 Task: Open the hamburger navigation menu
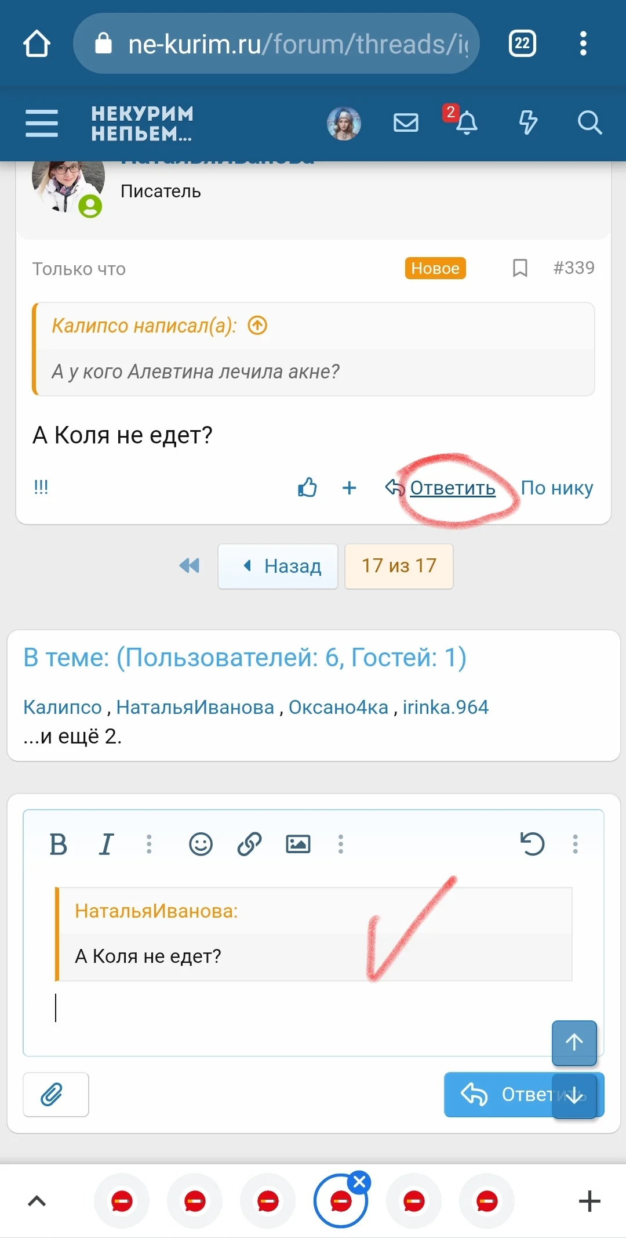[41, 124]
